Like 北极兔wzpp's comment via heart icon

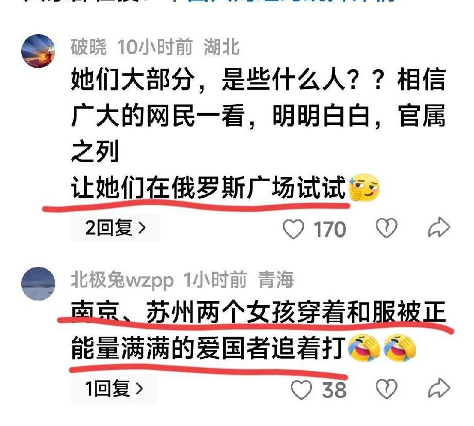[301, 389]
